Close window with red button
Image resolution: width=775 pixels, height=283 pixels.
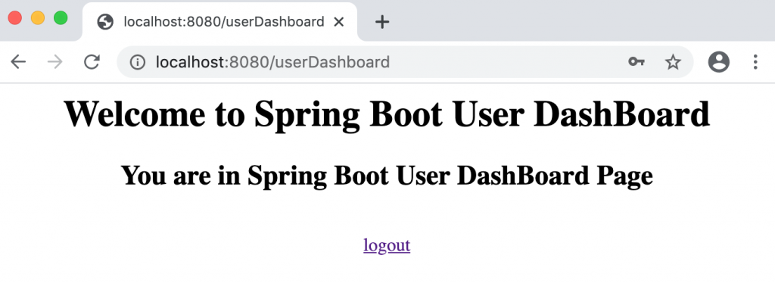tap(15, 17)
